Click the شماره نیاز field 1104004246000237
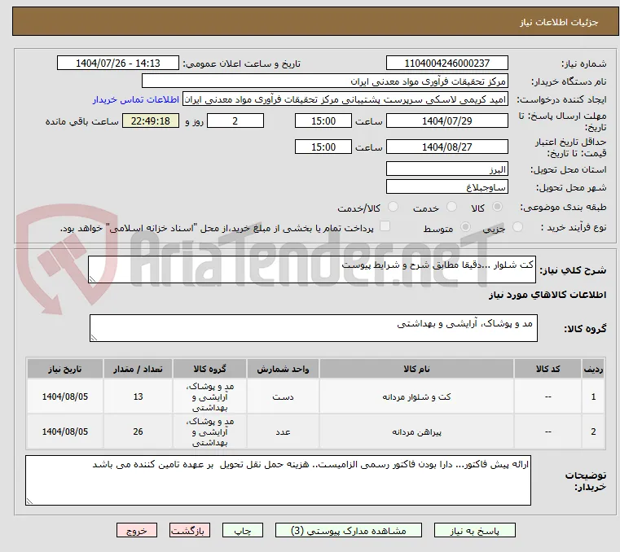The width and height of the screenshot is (620, 552). (446, 64)
